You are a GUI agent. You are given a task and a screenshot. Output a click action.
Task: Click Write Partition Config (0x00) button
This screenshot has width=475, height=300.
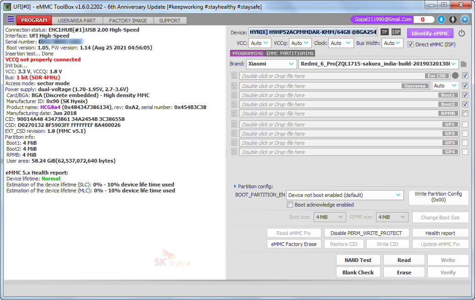[x=438, y=197]
